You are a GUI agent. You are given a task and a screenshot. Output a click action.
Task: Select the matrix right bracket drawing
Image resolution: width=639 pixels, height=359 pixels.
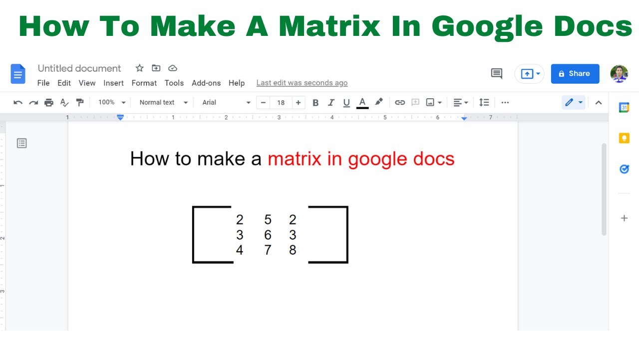point(328,234)
